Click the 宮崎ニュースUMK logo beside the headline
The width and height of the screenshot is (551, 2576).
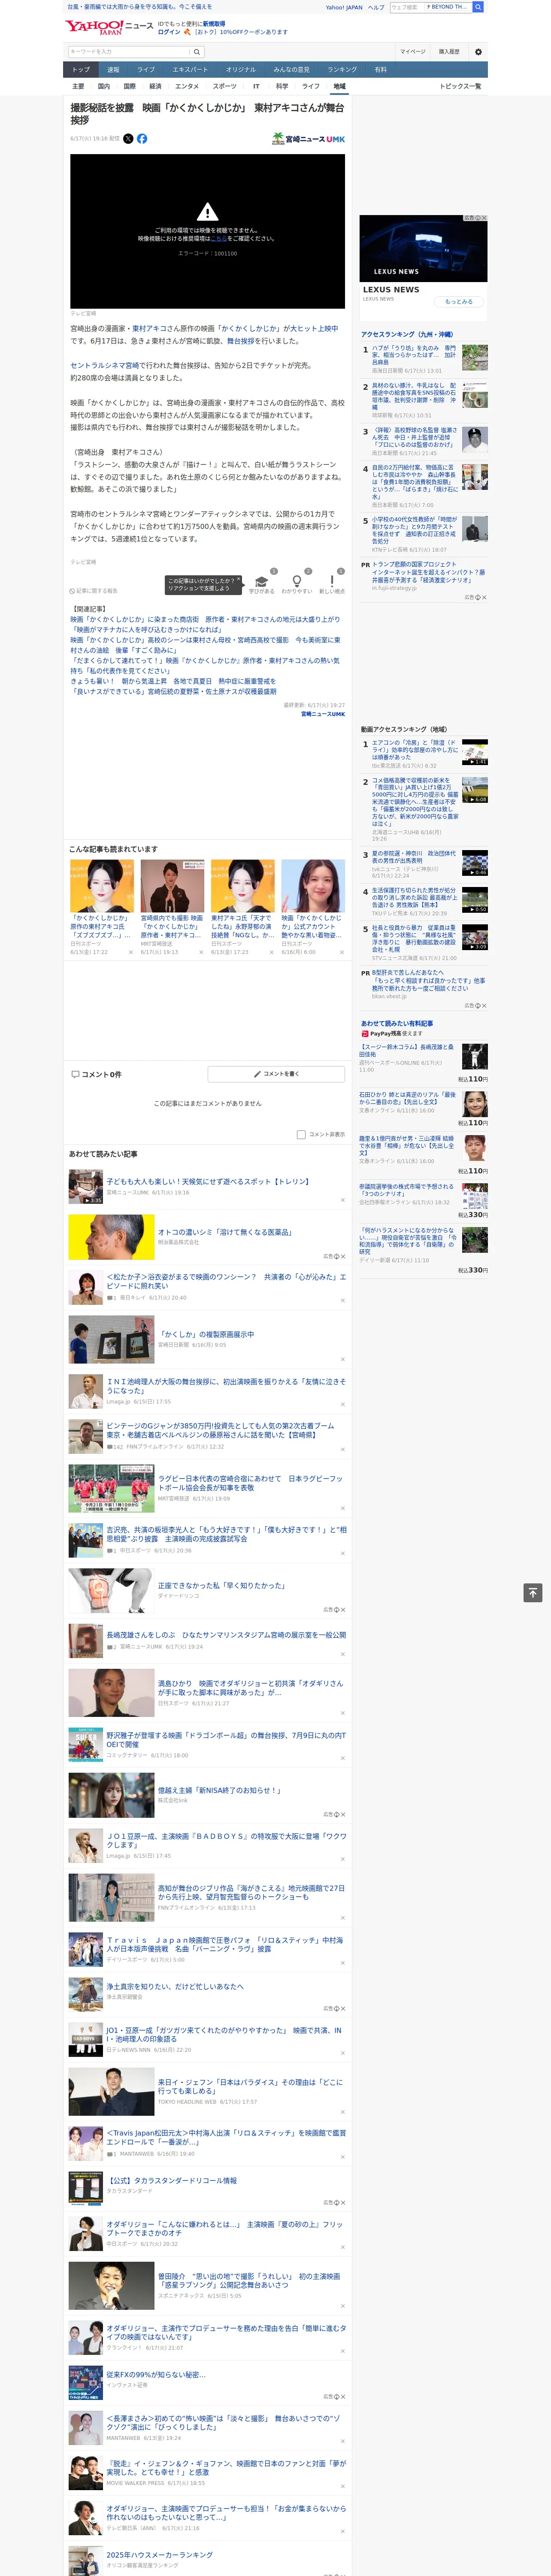pyautogui.click(x=308, y=139)
